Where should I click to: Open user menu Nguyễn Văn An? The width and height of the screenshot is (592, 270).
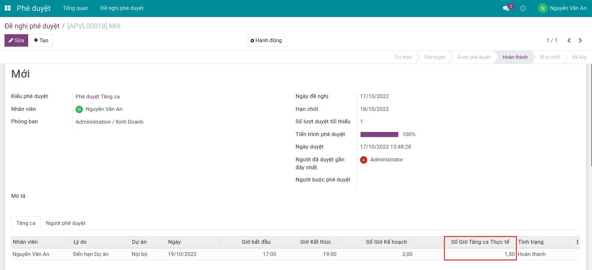562,8
